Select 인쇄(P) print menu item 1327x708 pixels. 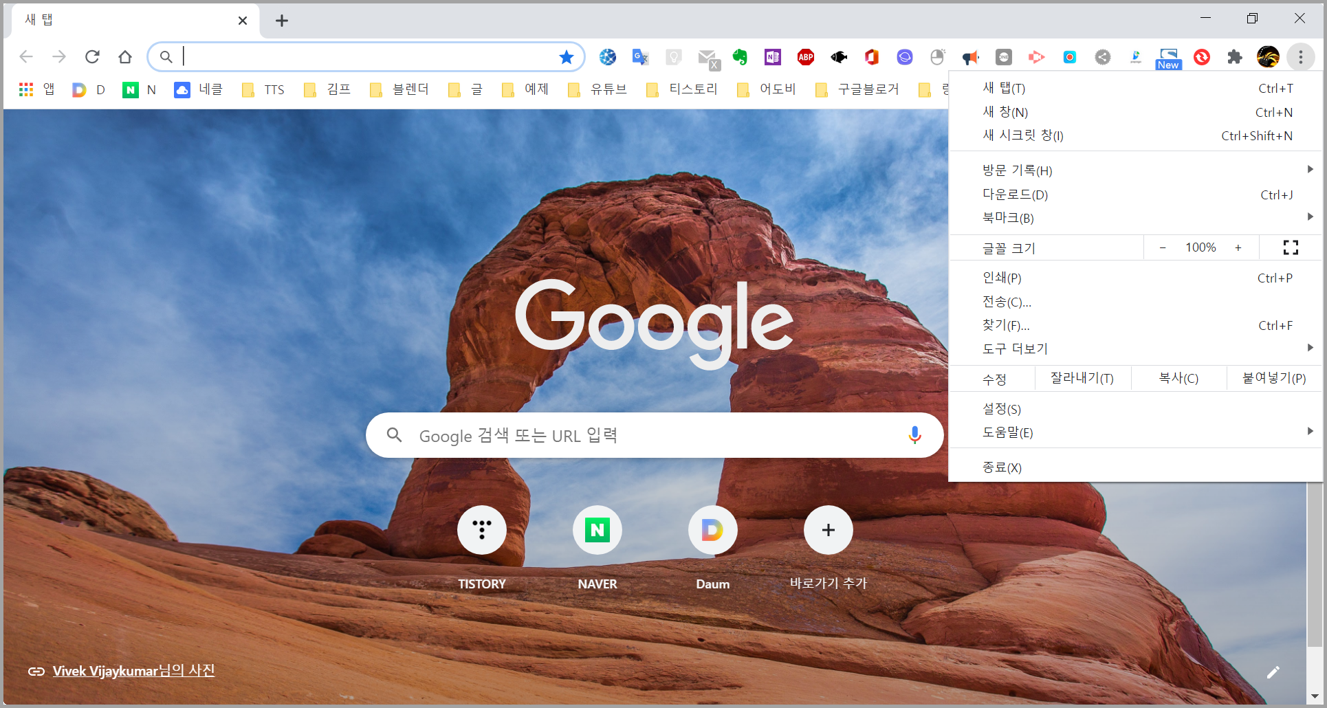[1135, 278]
